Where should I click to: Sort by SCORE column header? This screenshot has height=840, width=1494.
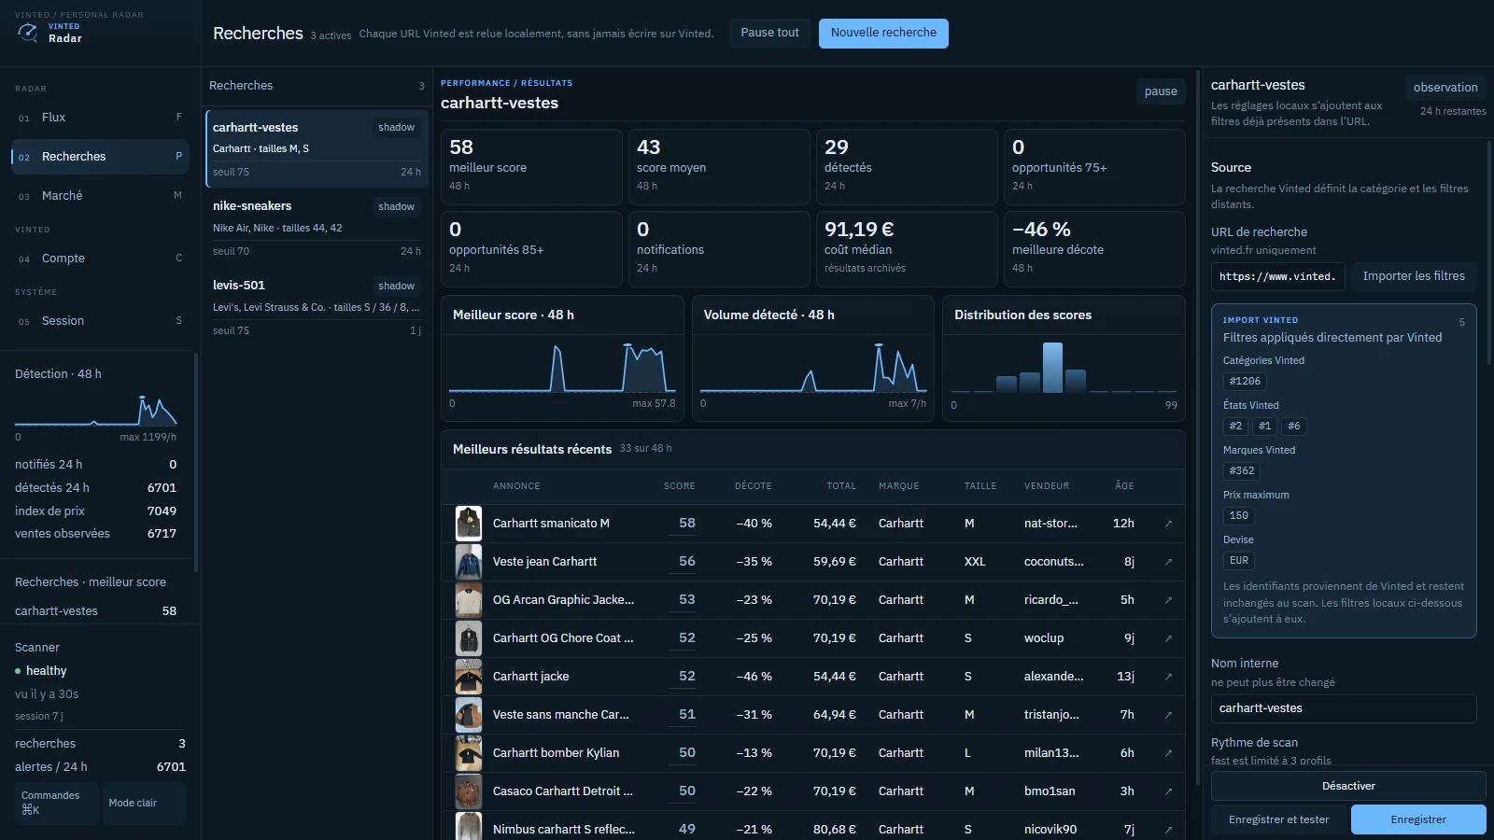[679, 486]
